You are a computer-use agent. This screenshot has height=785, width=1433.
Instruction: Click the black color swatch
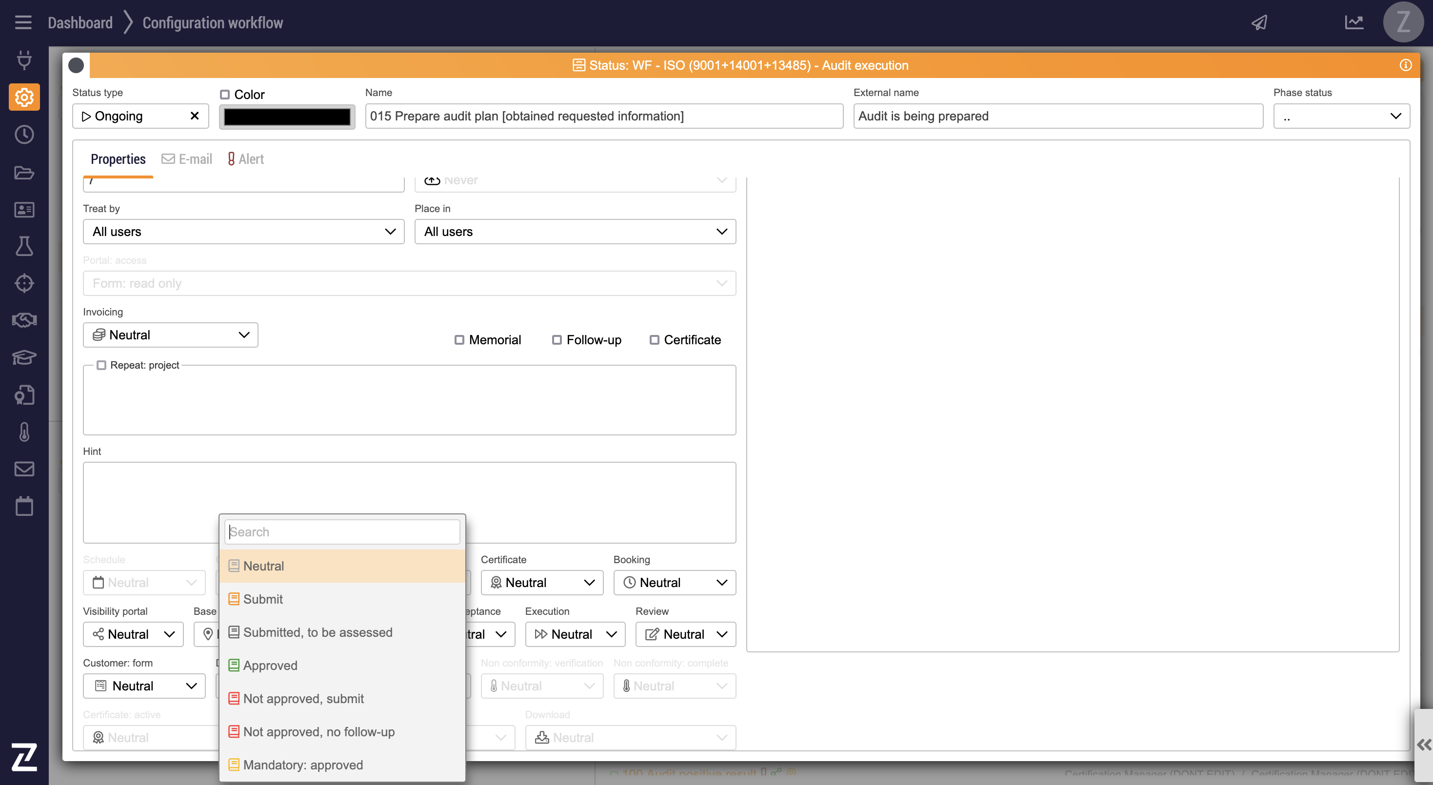pos(287,117)
